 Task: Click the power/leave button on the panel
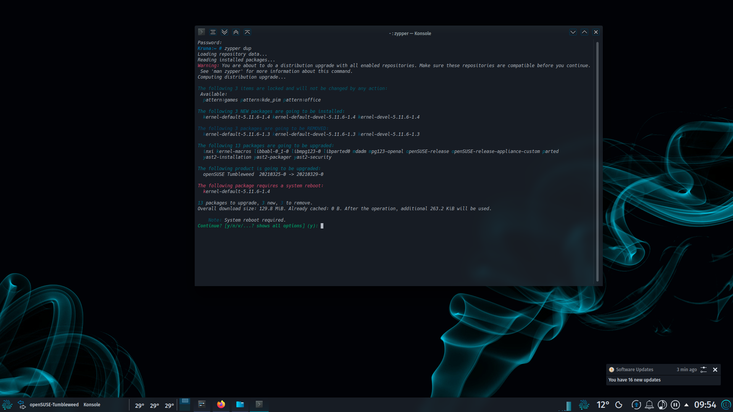click(x=726, y=405)
